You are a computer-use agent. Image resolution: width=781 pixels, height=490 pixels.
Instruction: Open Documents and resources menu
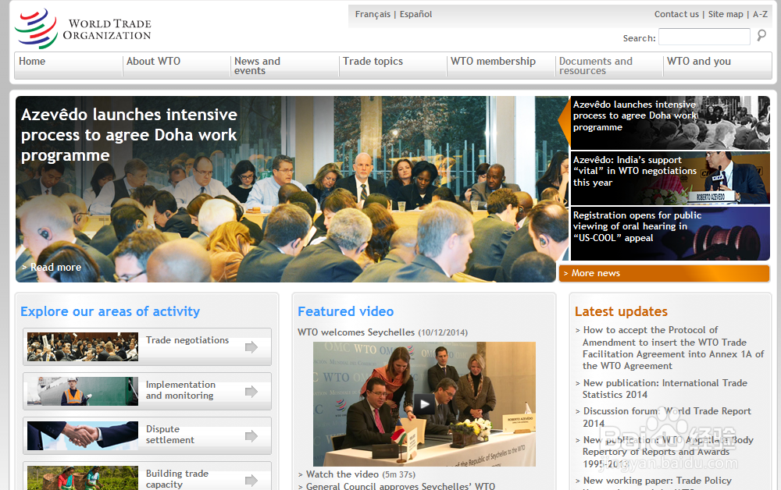[596, 66]
